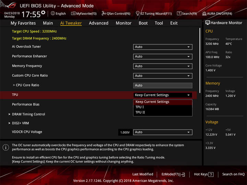
Task: Open the Custom CPU Core Ratio dropdown
Action: pyautogui.click(x=163, y=76)
